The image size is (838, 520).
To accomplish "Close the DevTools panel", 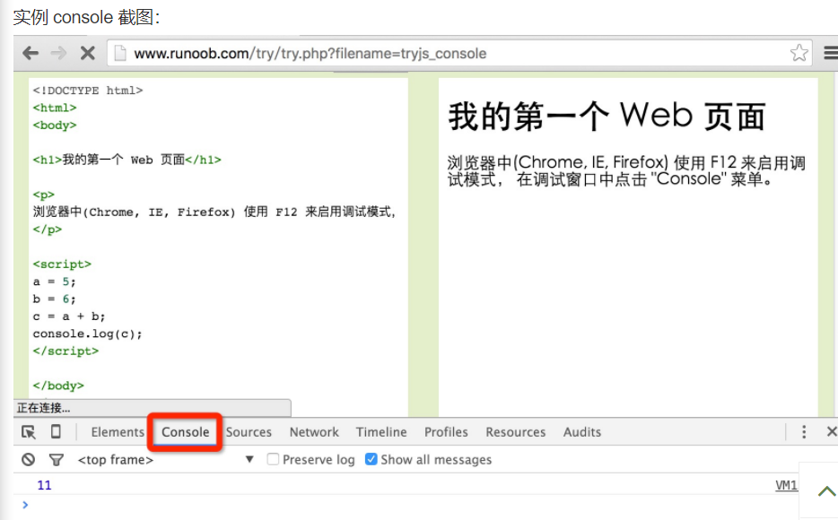I will 832,431.
